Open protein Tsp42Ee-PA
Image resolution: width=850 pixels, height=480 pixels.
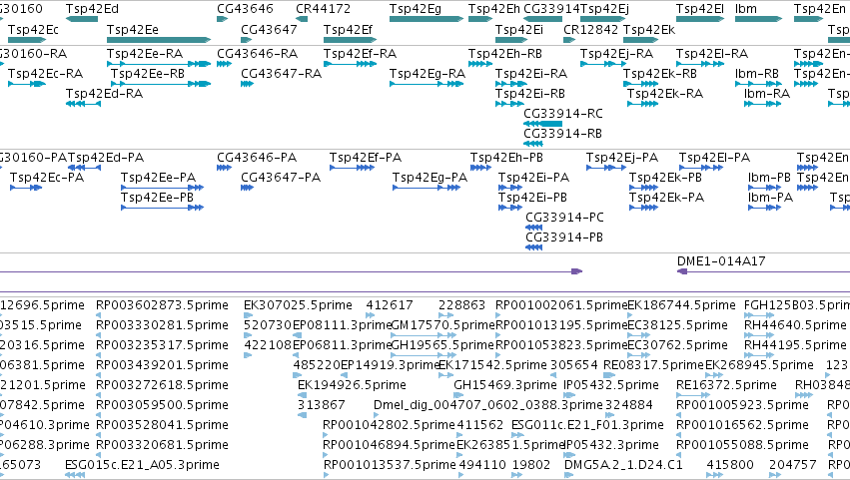click(158, 178)
